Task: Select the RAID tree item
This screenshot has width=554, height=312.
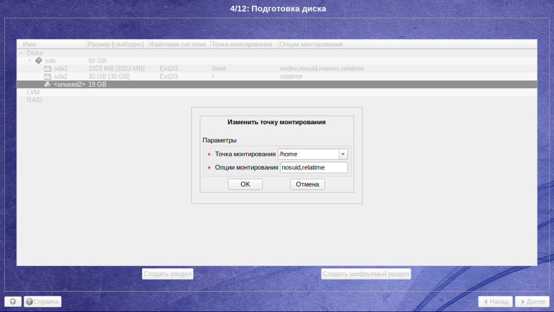Action: [34, 100]
